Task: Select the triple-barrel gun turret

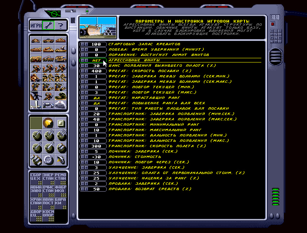Action: 61,135
